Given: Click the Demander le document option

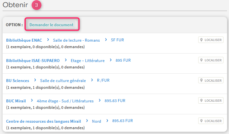Looking at the screenshot, I should 52,25.
